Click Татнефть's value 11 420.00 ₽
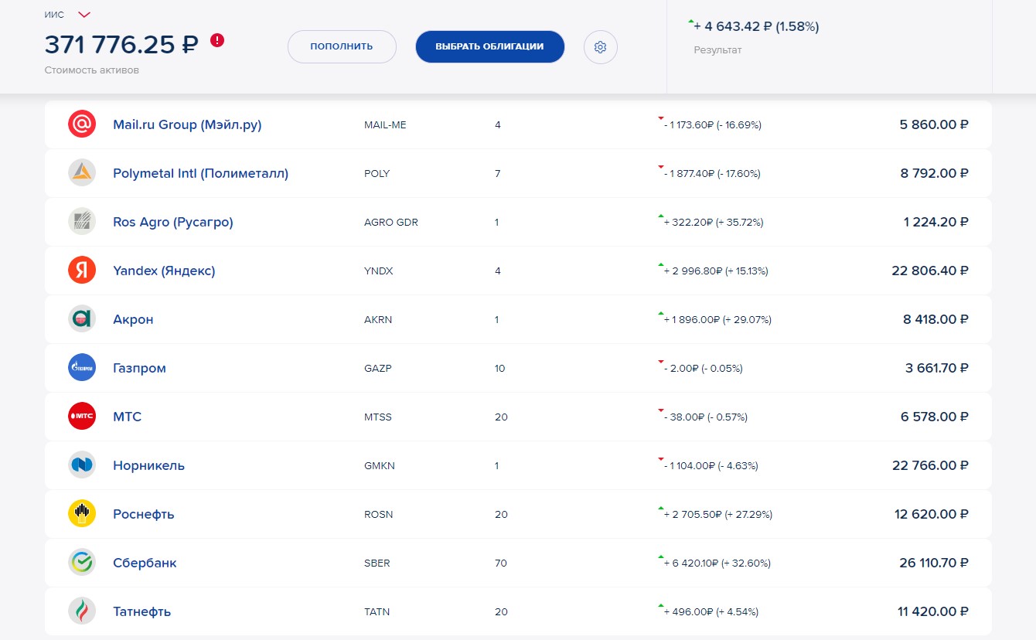Image resolution: width=1036 pixels, height=640 pixels. (x=933, y=611)
